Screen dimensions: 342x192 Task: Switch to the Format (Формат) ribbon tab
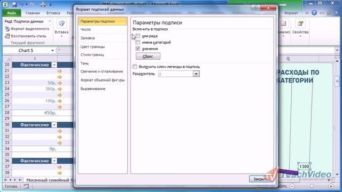point(291,13)
